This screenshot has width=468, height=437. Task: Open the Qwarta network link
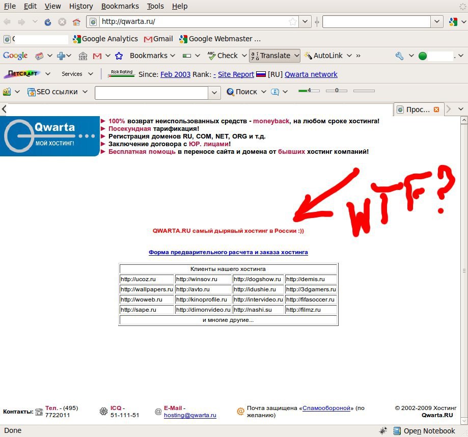click(311, 74)
